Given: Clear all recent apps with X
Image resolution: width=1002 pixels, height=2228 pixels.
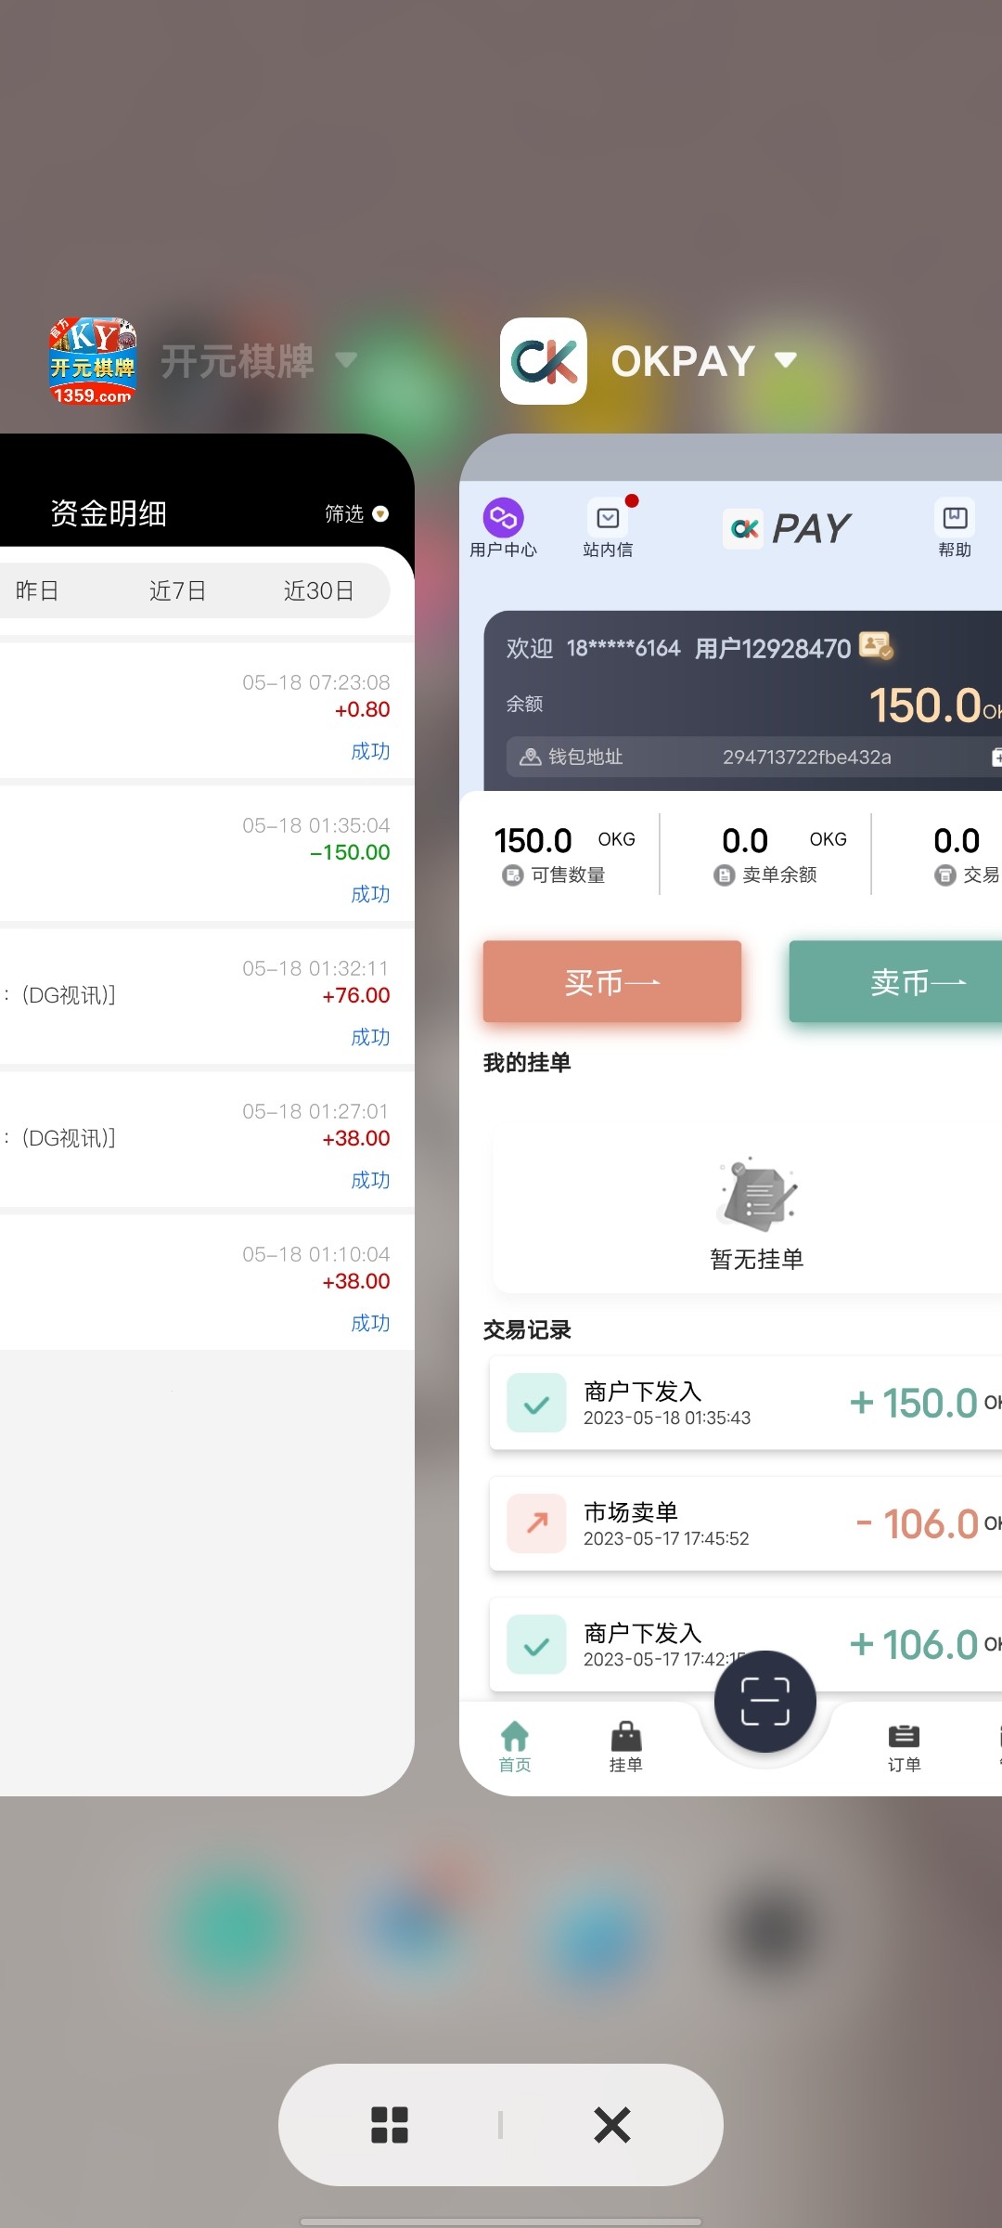Looking at the screenshot, I should (612, 2124).
